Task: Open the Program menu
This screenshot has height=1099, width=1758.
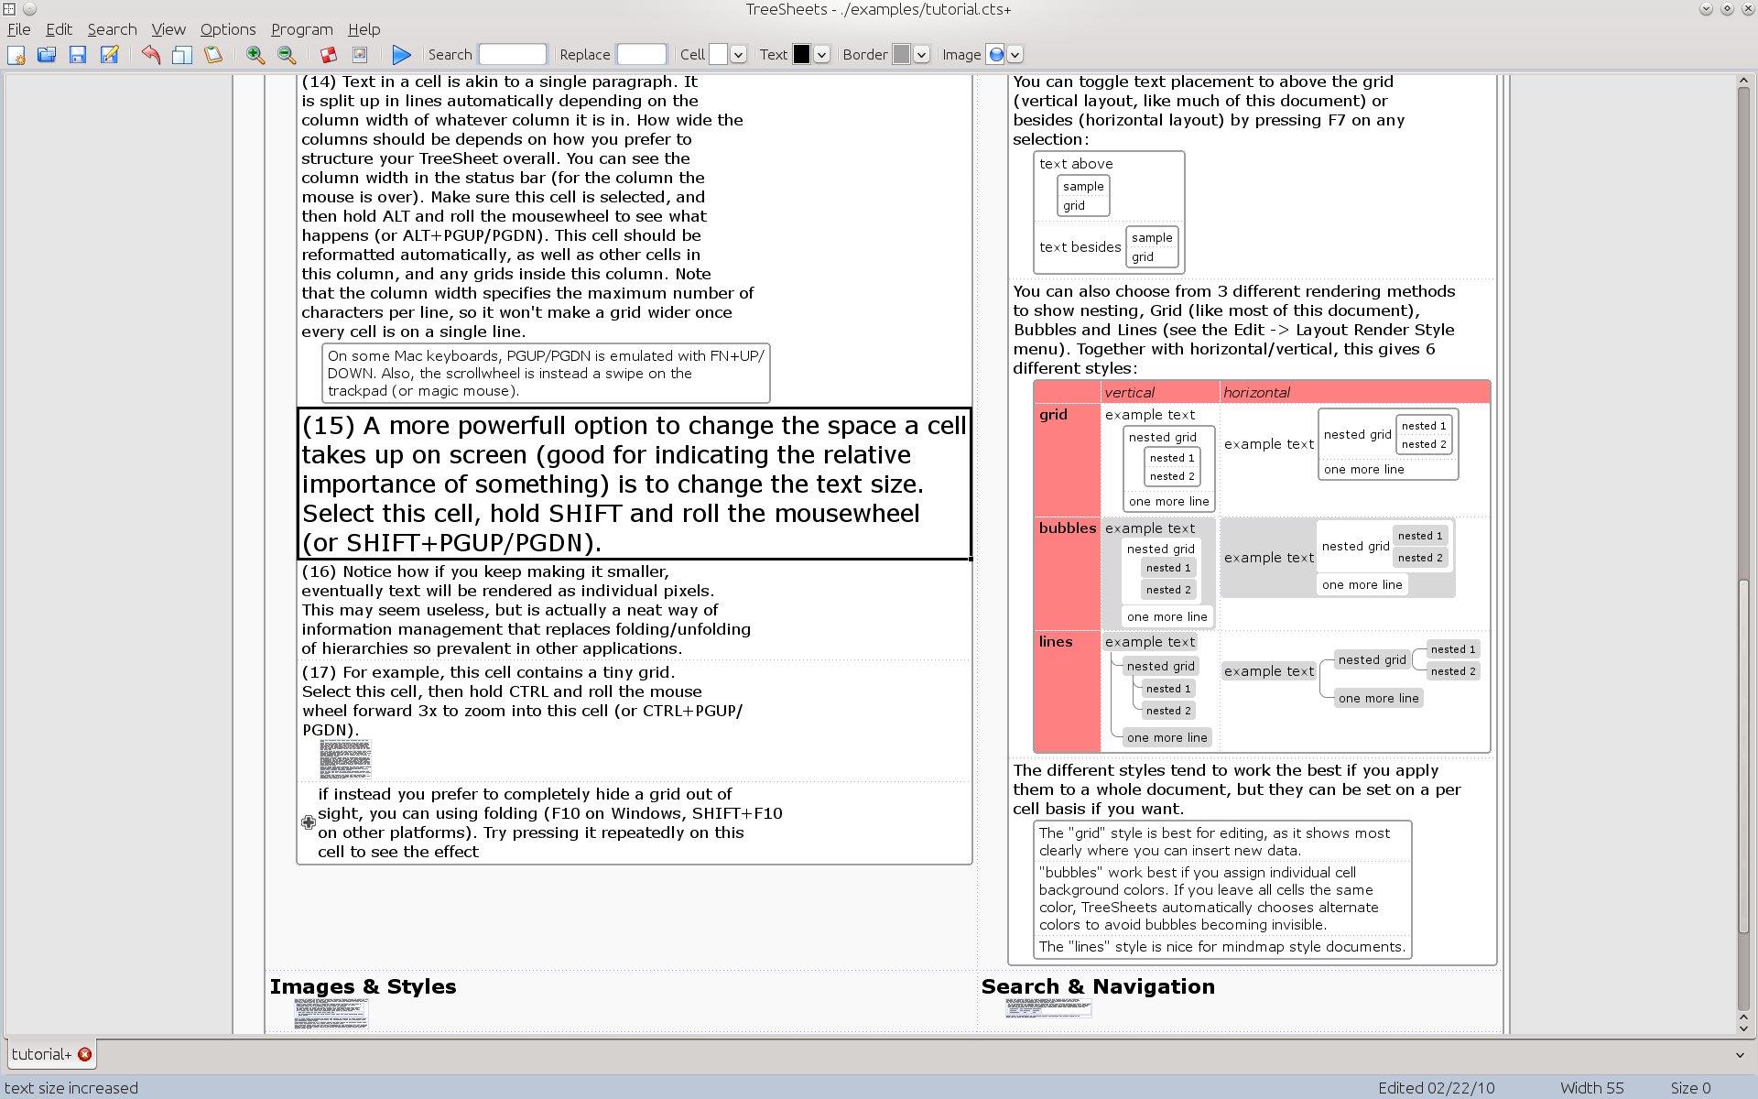Action: (302, 29)
